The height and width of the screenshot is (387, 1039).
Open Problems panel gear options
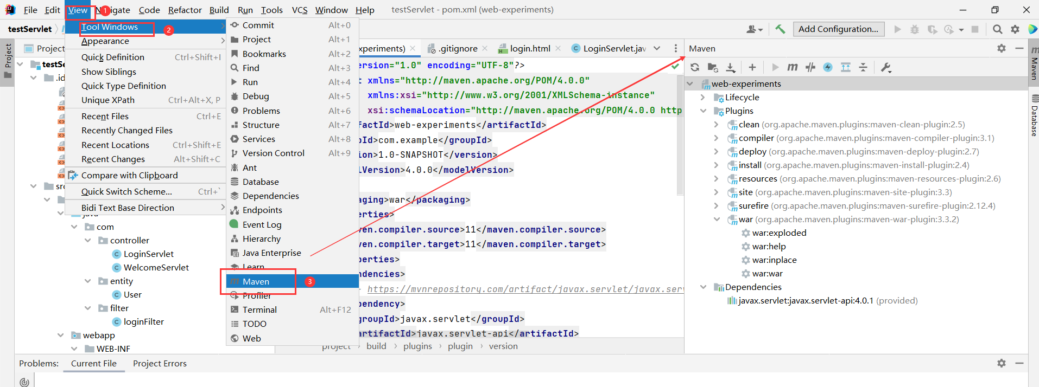1002,363
